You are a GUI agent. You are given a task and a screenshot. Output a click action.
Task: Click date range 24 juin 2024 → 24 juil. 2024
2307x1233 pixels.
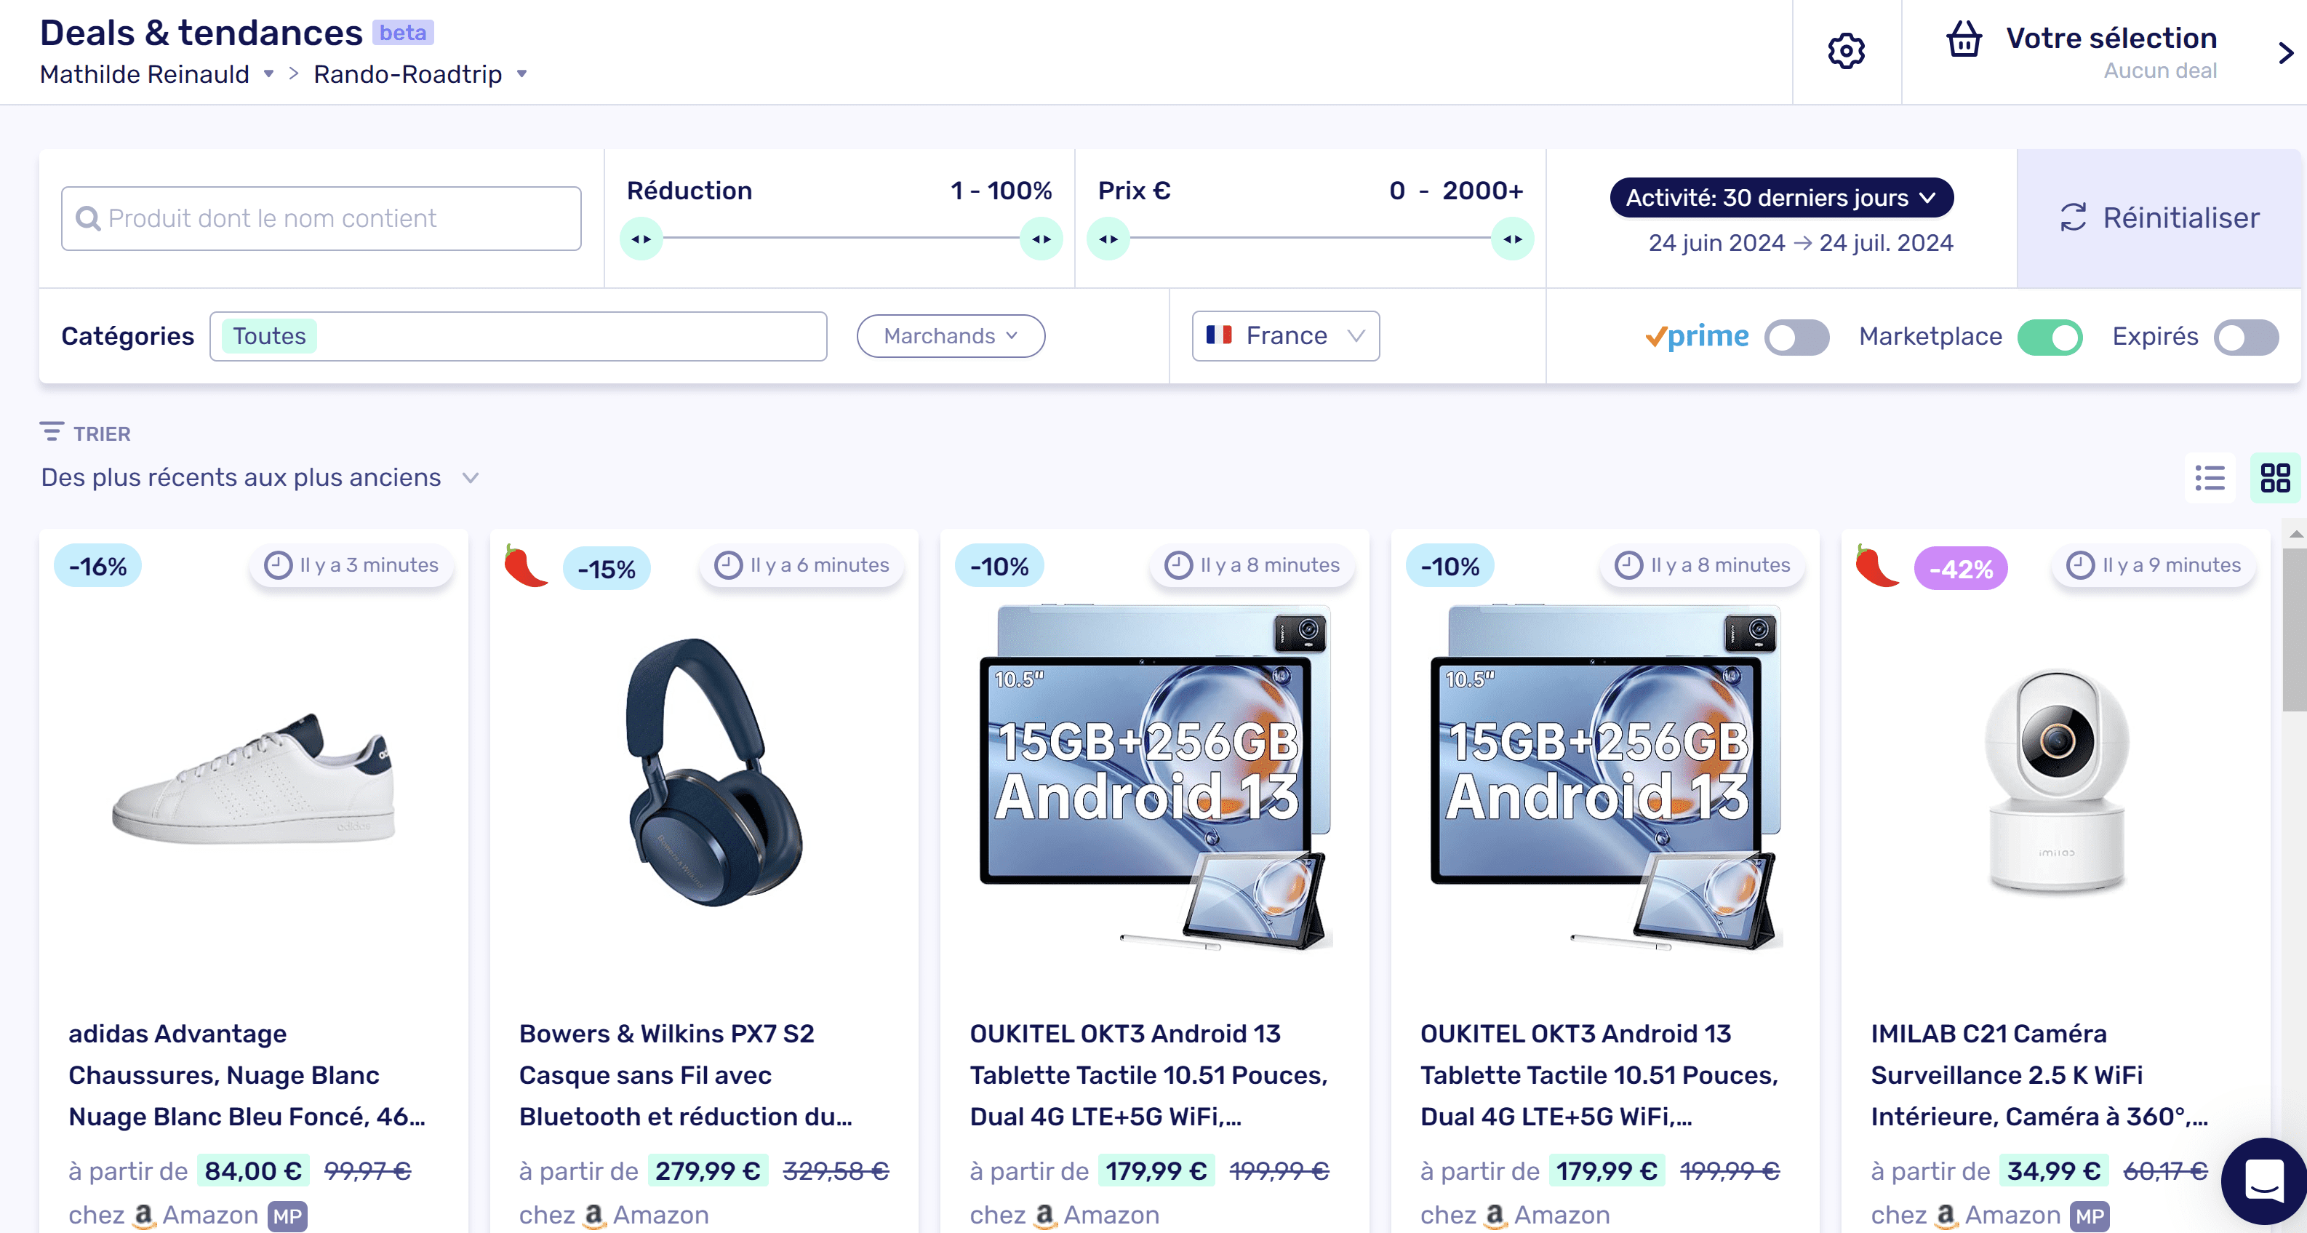1800,243
